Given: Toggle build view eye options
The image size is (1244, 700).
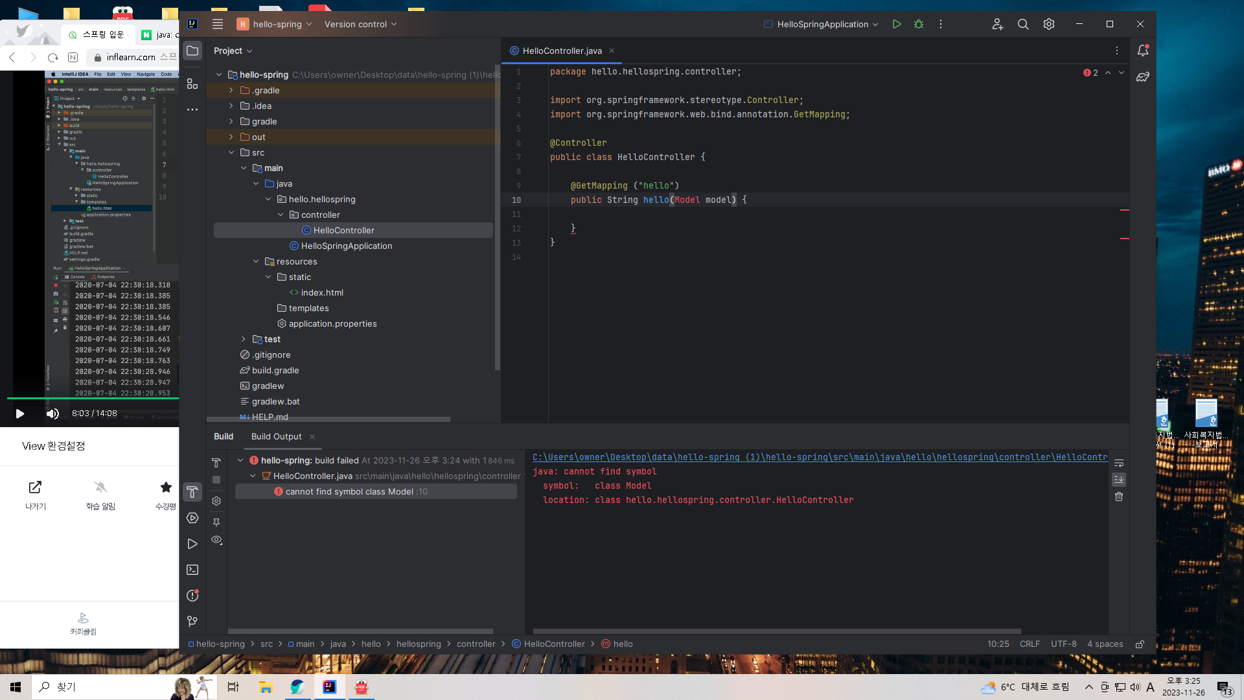Looking at the screenshot, I should coord(216,540).
